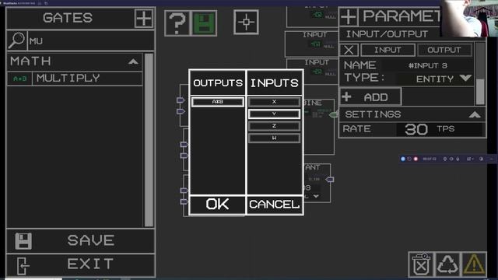Click the pink record button on recorder toolbar
Screen dimensions: 498x280
click(x=416, y=159)
